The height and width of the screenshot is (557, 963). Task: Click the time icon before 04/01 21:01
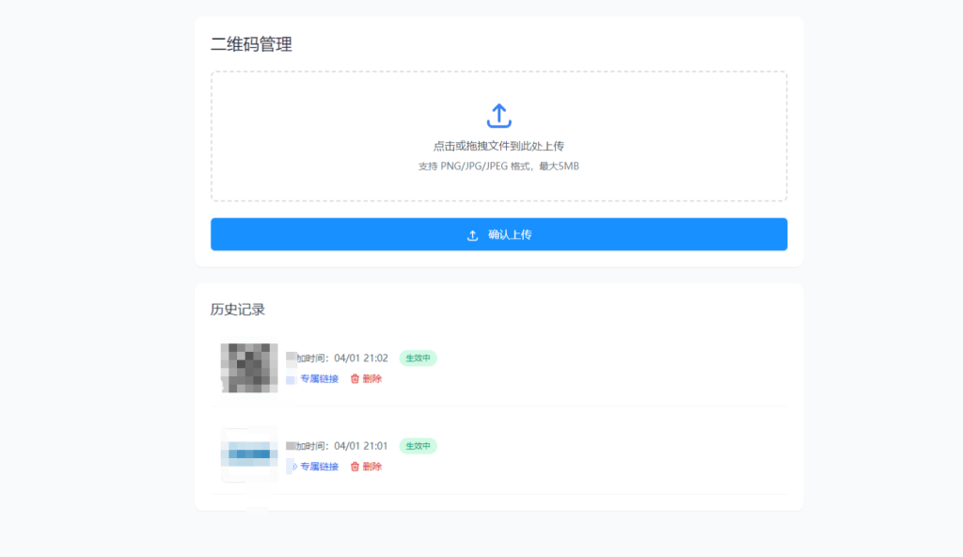coord(292,446)
